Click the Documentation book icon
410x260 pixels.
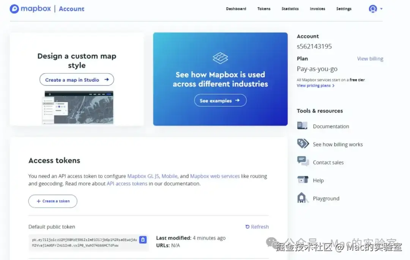(302, 125)
